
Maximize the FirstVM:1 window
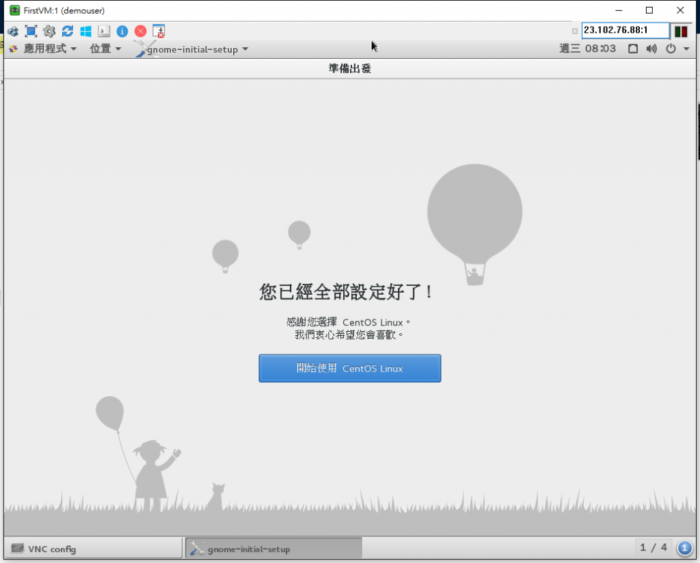(x=649, y=10)
